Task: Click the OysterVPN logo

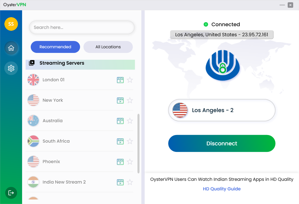Action: coord(14,5)
